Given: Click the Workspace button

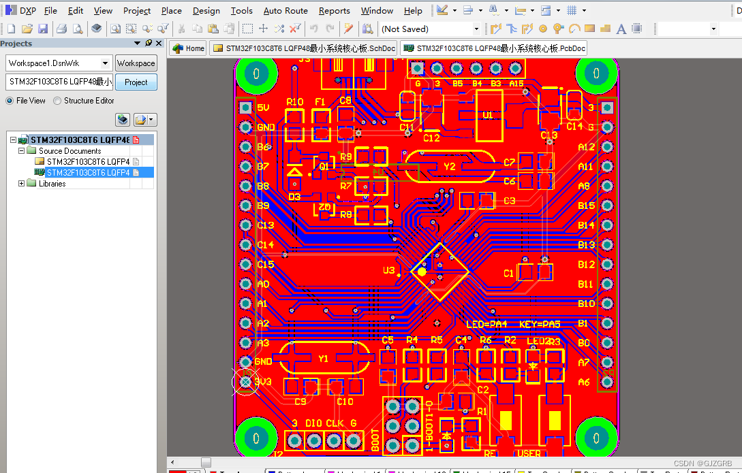Looking at the screenshot, I should pyautogui.click(x=136, y=63).
